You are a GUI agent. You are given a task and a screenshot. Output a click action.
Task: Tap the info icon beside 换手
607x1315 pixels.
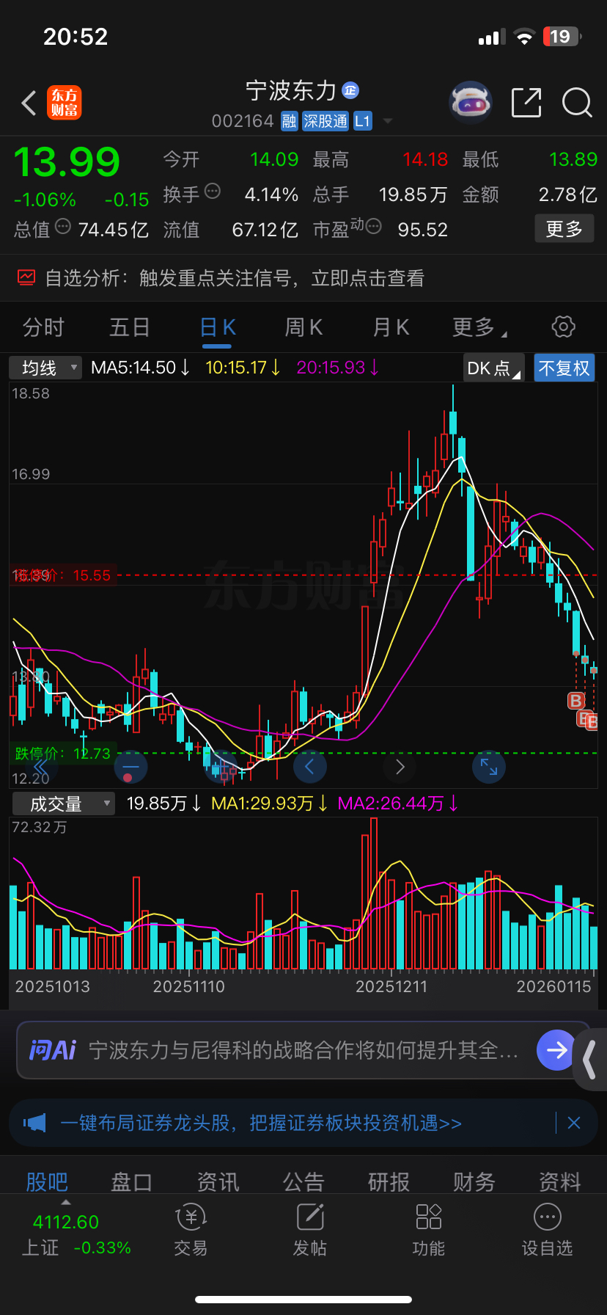213,192
